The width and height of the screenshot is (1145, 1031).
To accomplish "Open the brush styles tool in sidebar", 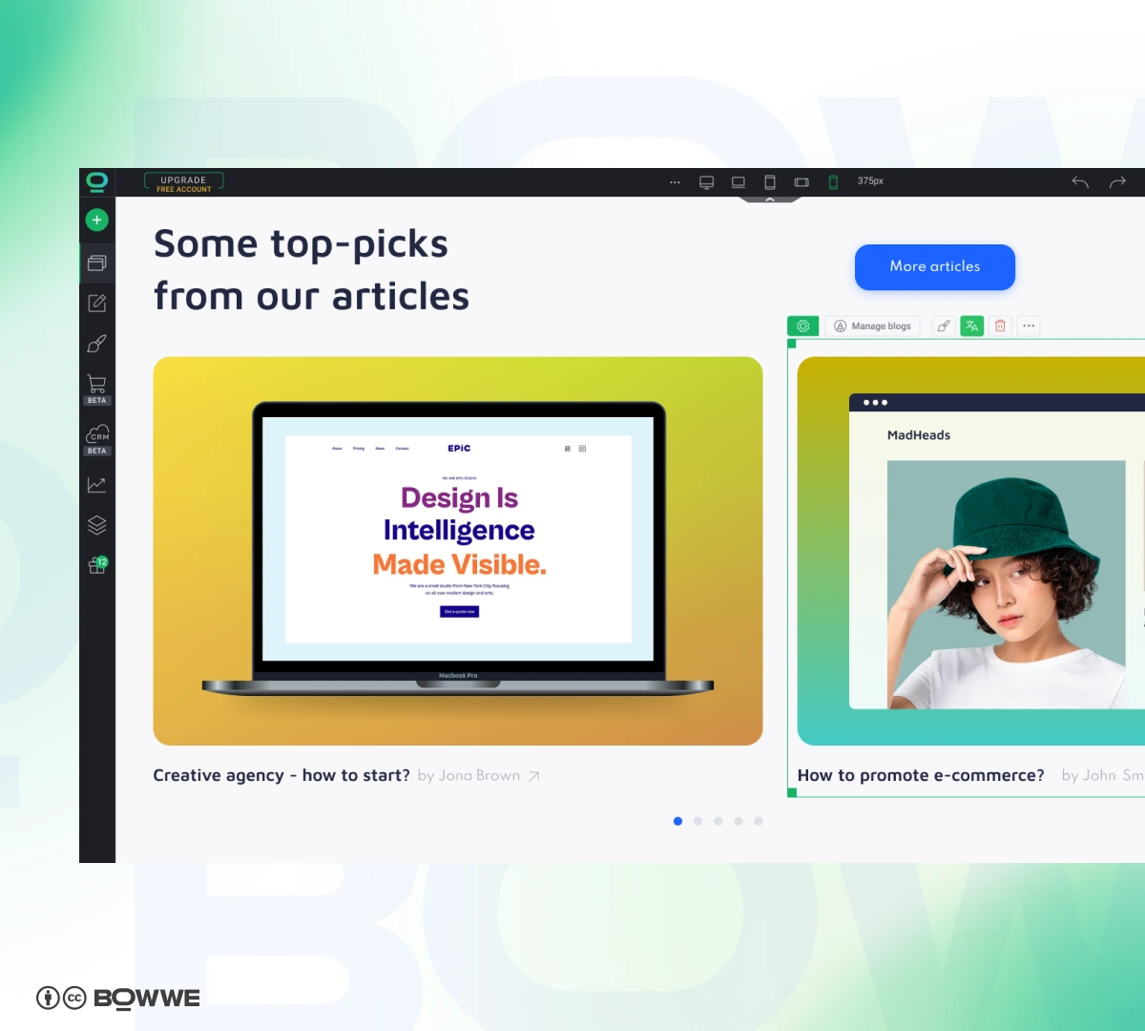I will click(x=96, y=344).
